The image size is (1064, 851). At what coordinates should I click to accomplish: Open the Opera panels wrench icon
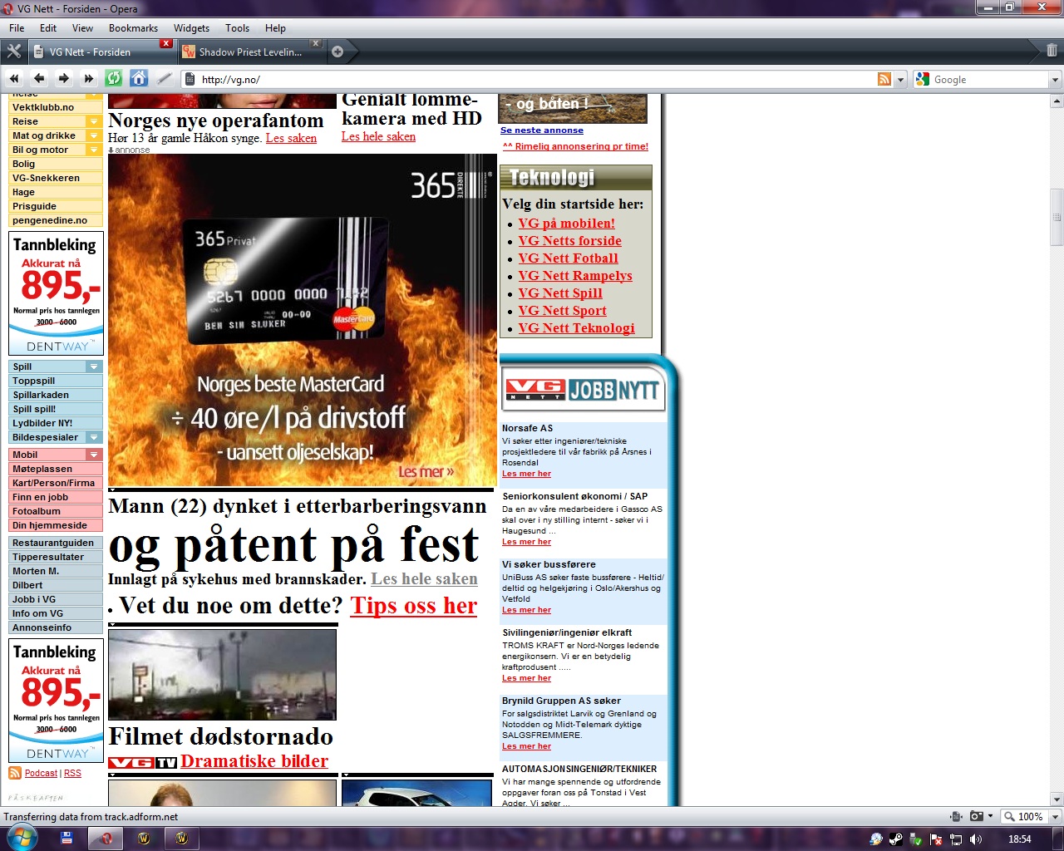point(13,52)
